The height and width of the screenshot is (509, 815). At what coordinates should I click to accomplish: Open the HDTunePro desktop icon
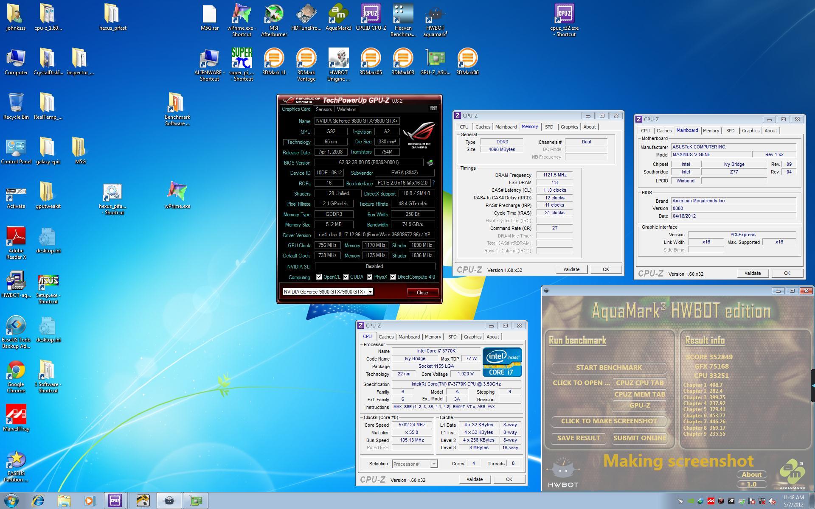tap(306, 17)
